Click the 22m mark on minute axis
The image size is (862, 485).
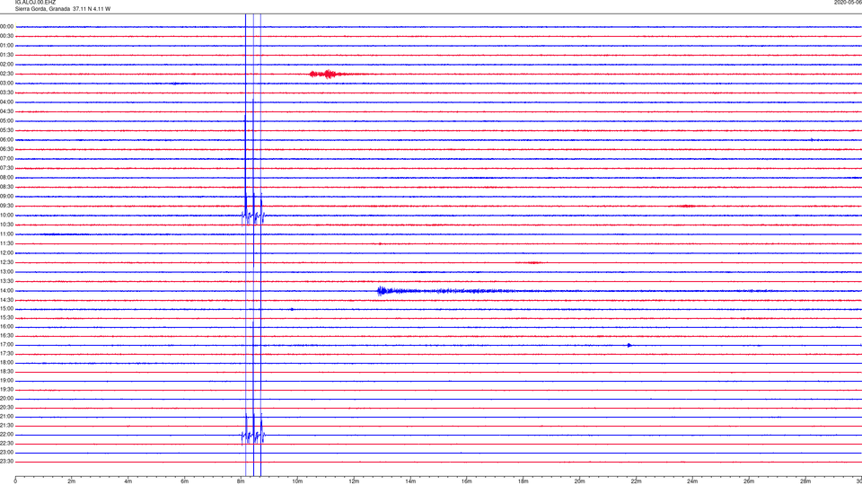tap(636, 481)
